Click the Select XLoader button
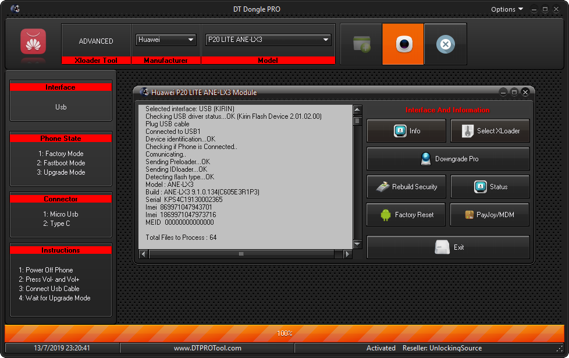The image size is (569, 358). pos(490,131)
